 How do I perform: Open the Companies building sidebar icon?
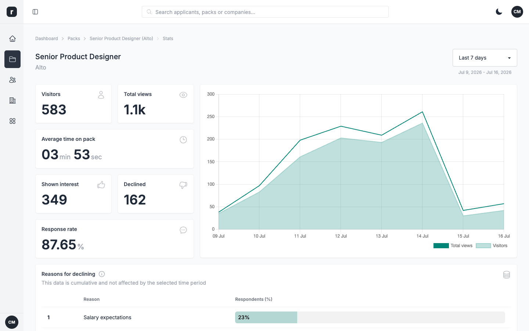pos(12,100)
